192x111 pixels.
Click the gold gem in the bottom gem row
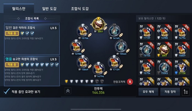click(66, 81)
